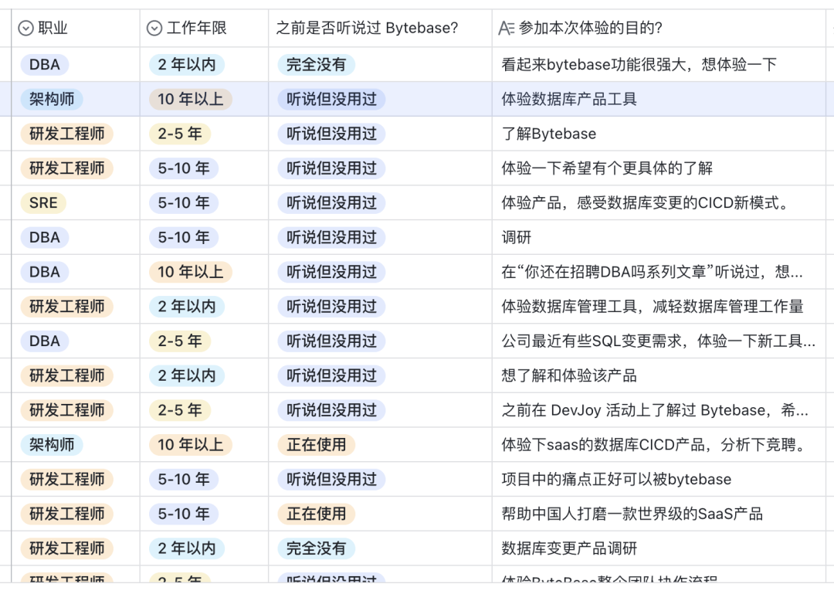834x594 pixels.
Task: Select cell 体验一下希望有个更具体的了解
Action: click(659, 168)
